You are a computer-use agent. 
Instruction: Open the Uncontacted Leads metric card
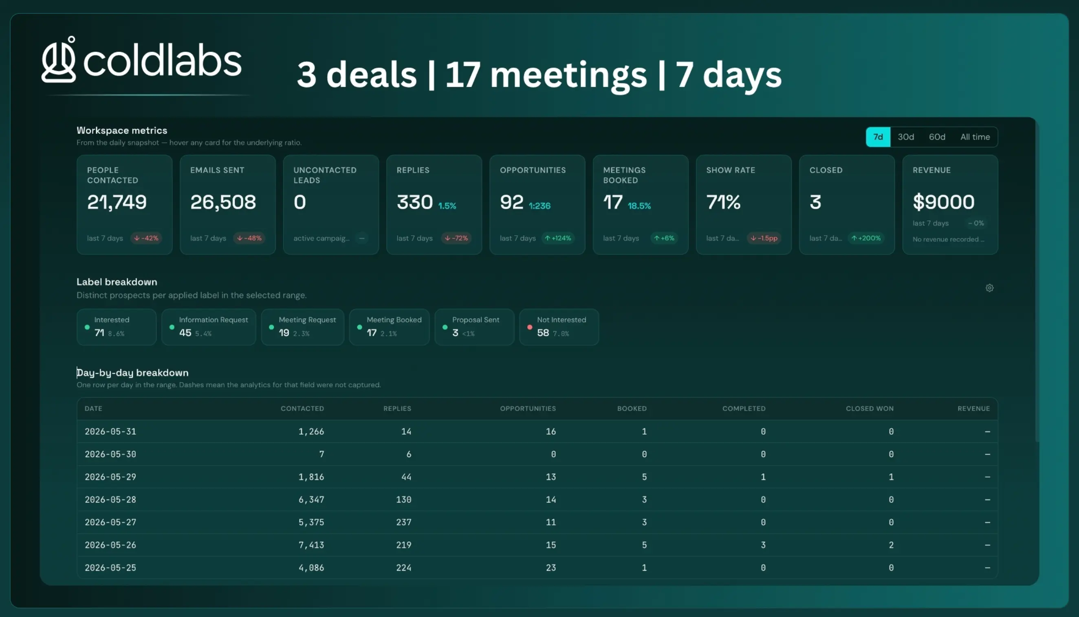[331, 204]
